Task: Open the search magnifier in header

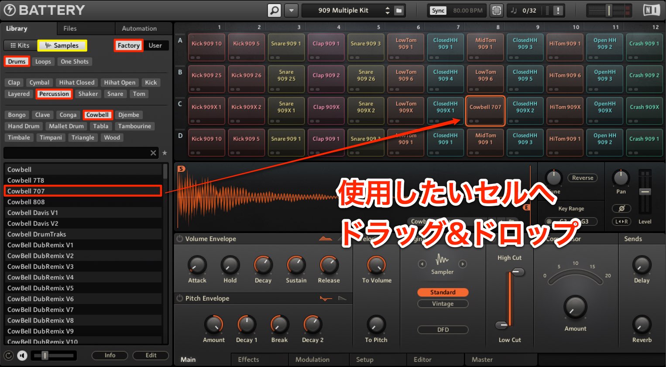Action: [x=274, y=10]
